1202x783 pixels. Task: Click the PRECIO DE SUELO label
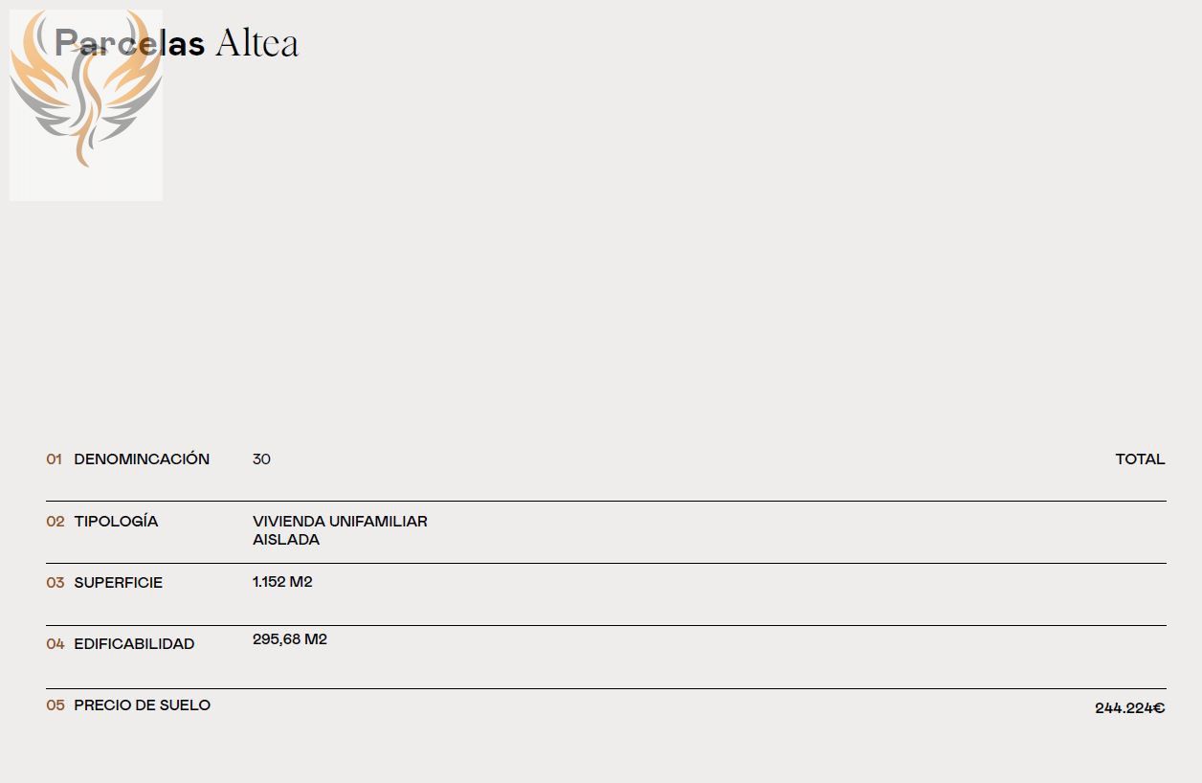143,705
